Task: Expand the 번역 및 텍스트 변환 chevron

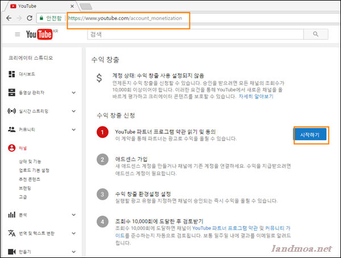Action: [74, 233]
